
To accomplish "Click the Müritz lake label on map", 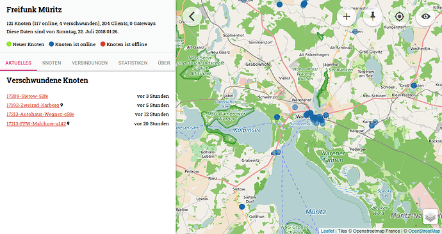I will [316, 212].
